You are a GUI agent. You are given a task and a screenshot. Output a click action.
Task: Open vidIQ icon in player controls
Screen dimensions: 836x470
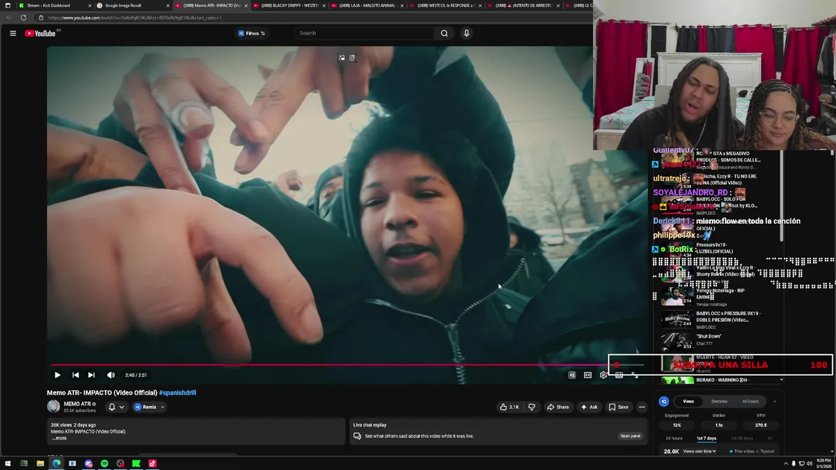tap(572, 375)
